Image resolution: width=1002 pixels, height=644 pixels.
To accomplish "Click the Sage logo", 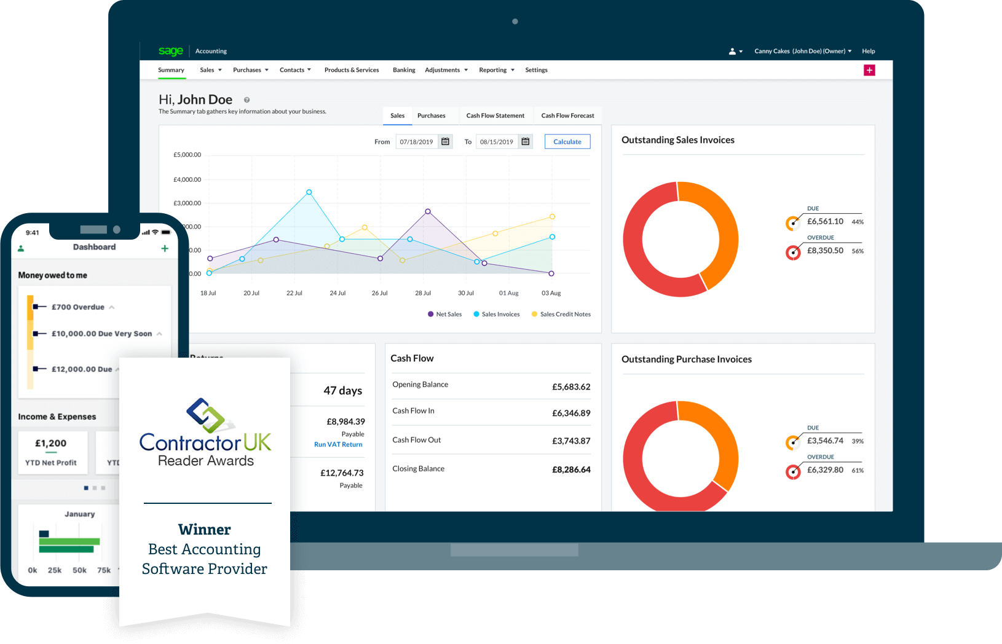I will (170, 51).
